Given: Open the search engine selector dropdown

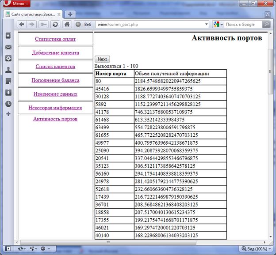Looking at the screenshot, I should tap(218, 24).
